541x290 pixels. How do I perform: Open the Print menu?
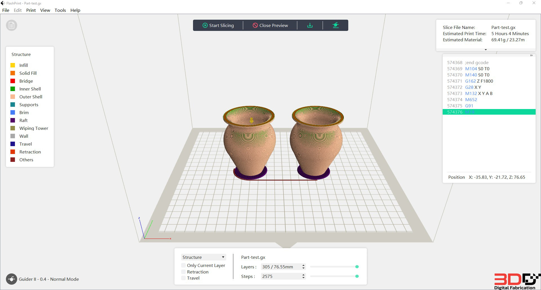(x=31, y=10)
